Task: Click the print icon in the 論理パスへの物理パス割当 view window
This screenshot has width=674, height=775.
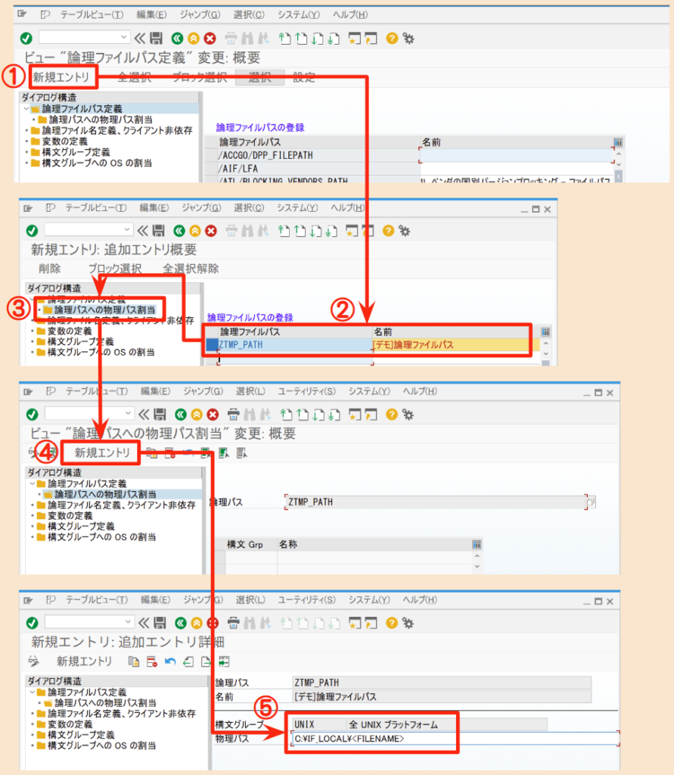Action: pyautogui.click(x=233, y=414)
